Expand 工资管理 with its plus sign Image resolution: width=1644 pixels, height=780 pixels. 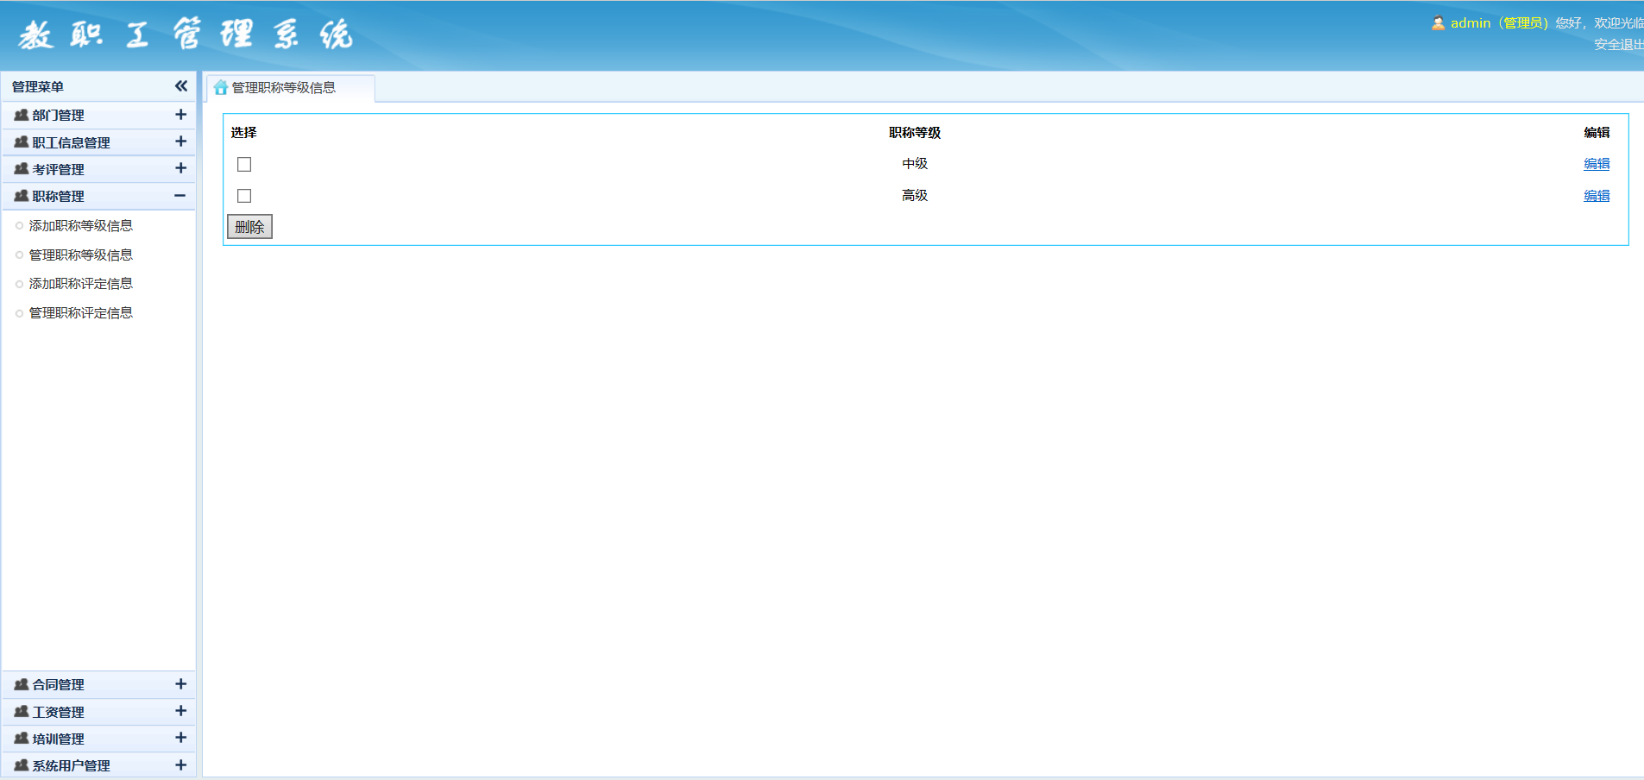(180, 711)
